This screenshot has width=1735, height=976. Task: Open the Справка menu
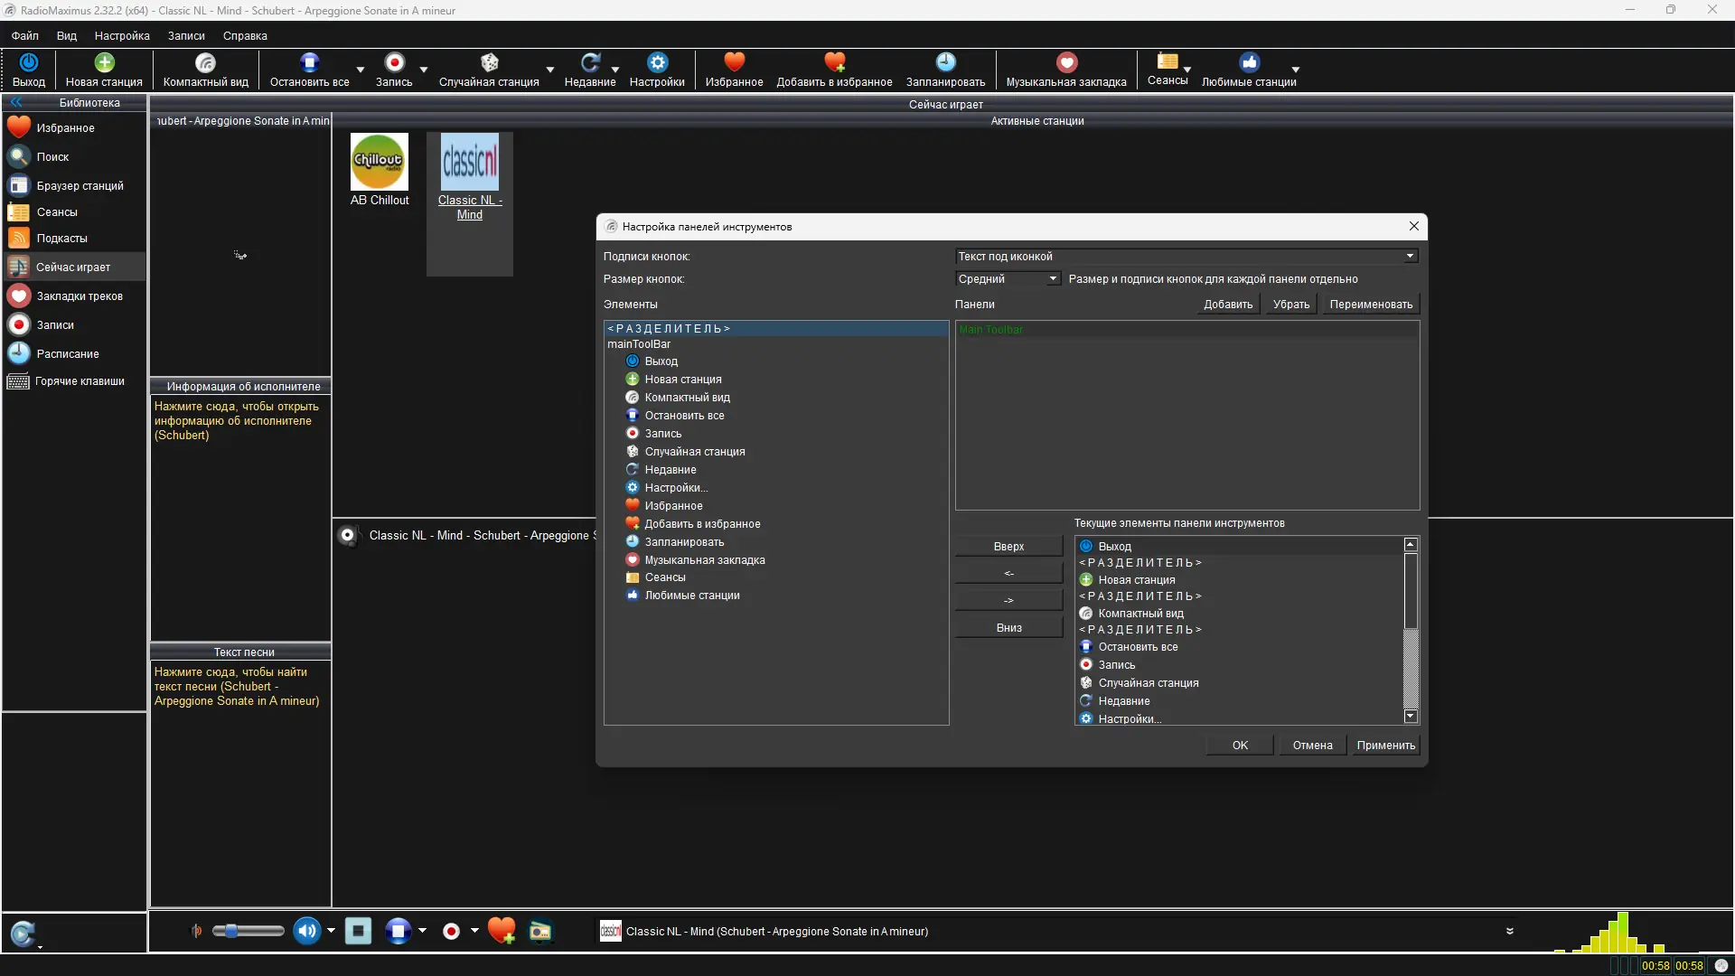coord(245,36)
